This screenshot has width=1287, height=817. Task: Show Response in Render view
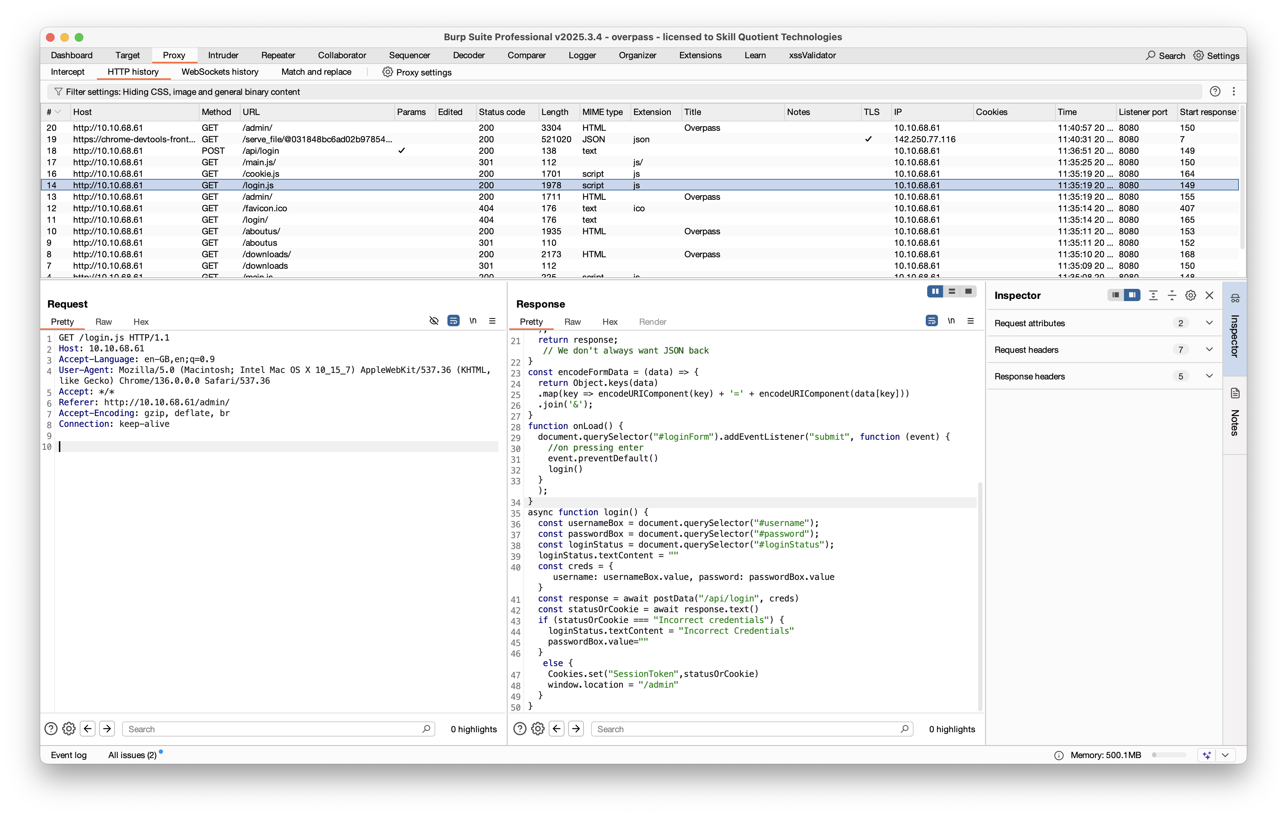[x=652, y=321]
